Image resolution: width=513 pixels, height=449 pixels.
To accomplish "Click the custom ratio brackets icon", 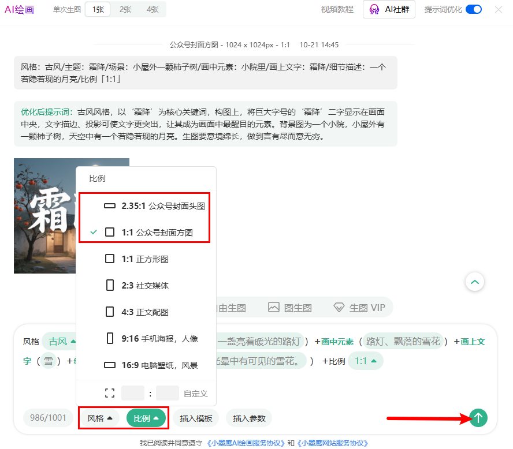I will click(110, 393).
